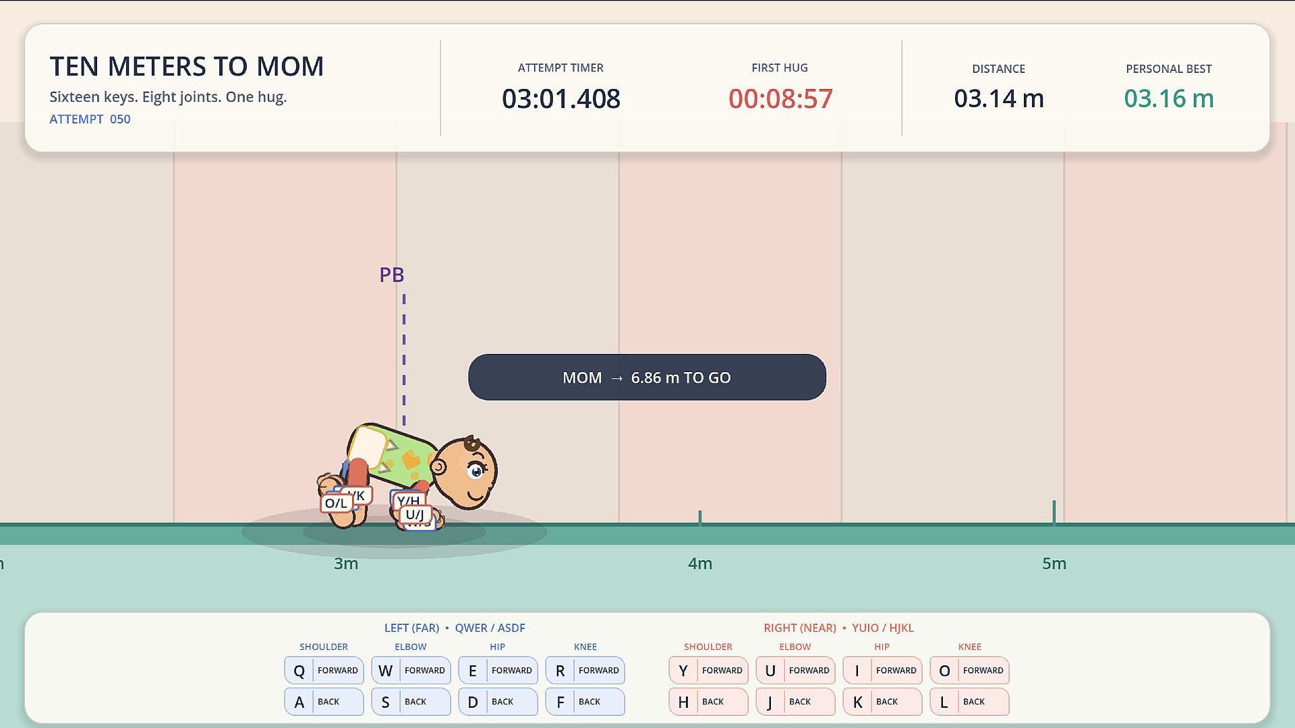Image resolution: width=1295 pixels, height=728 pixels.
Task: Click the PB dashed marker label
Action: [x=392, y=275]
